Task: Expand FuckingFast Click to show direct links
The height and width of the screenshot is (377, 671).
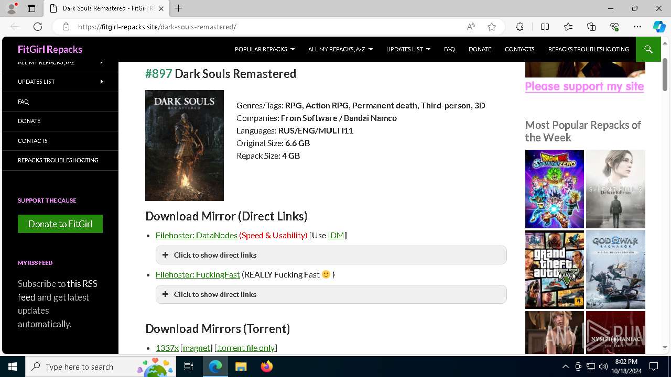Action: [331, 294]
